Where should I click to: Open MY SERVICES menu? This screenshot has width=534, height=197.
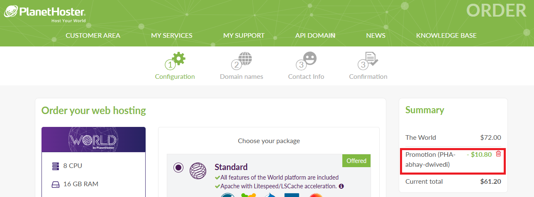(x=172, y=36)
